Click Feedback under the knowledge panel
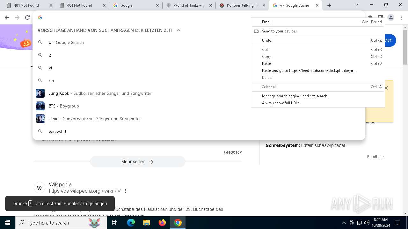 tap(376, 157)
